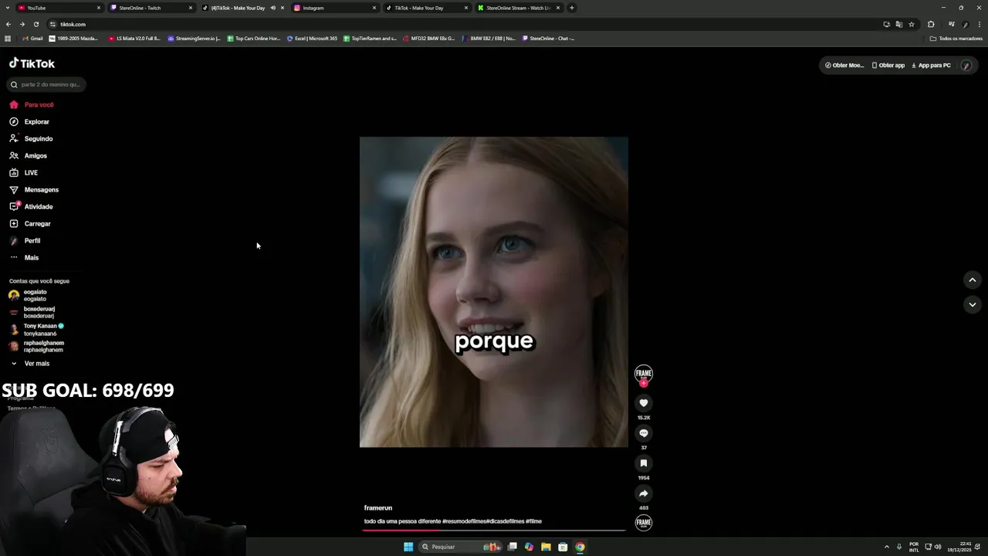Click the TikTok logo
Screen dimensions: 988x556
click(32, 63)
